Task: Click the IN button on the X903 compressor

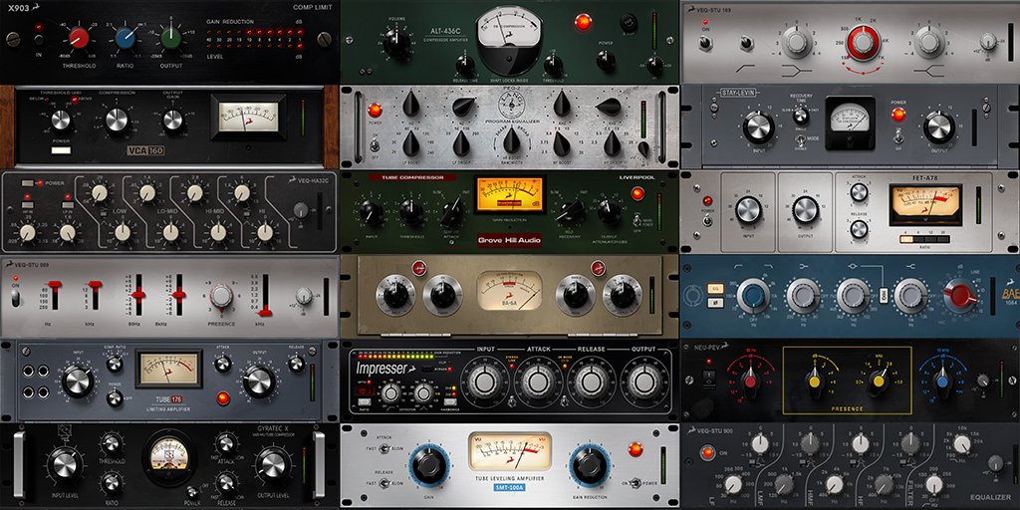Action: [x=39, y=40]
